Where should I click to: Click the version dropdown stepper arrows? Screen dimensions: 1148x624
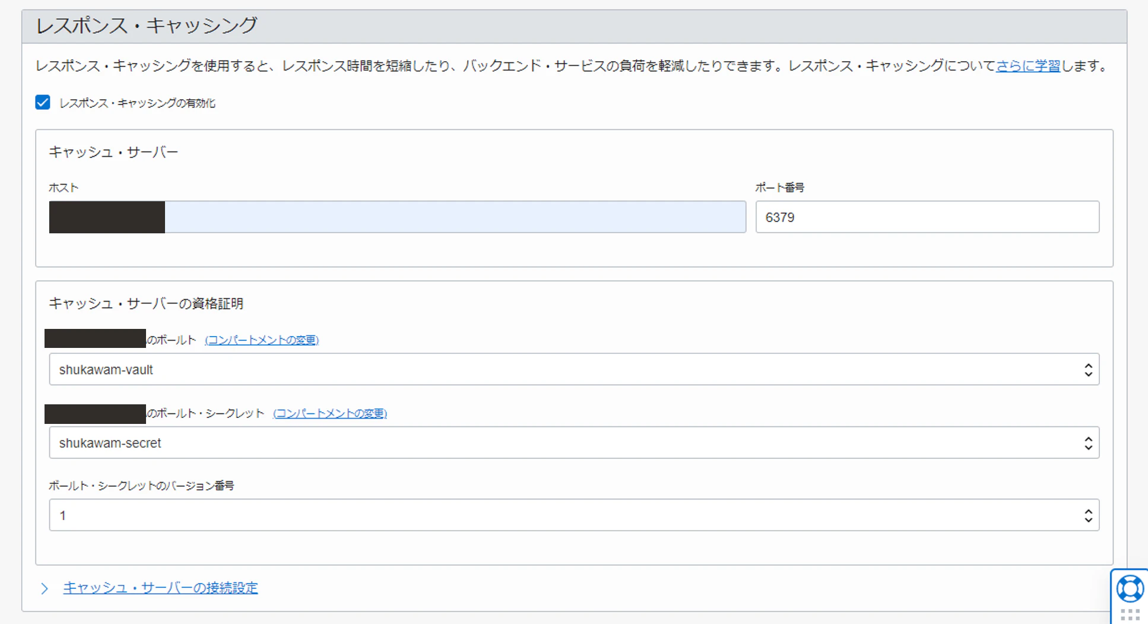1088,515
